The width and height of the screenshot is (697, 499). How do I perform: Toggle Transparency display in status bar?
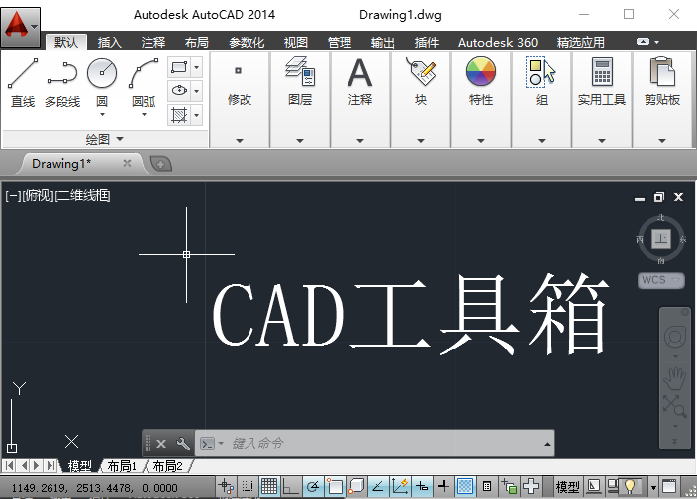click(x=465, y=486)
